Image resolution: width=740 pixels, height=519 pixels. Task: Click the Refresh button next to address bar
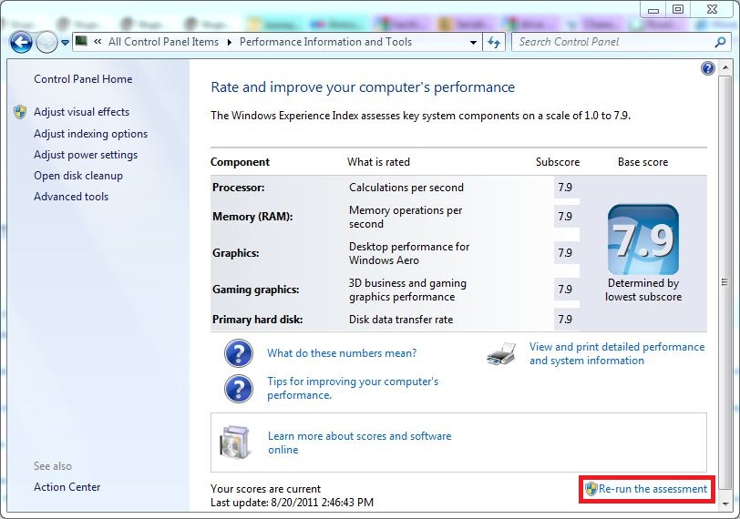coord(494,43)
